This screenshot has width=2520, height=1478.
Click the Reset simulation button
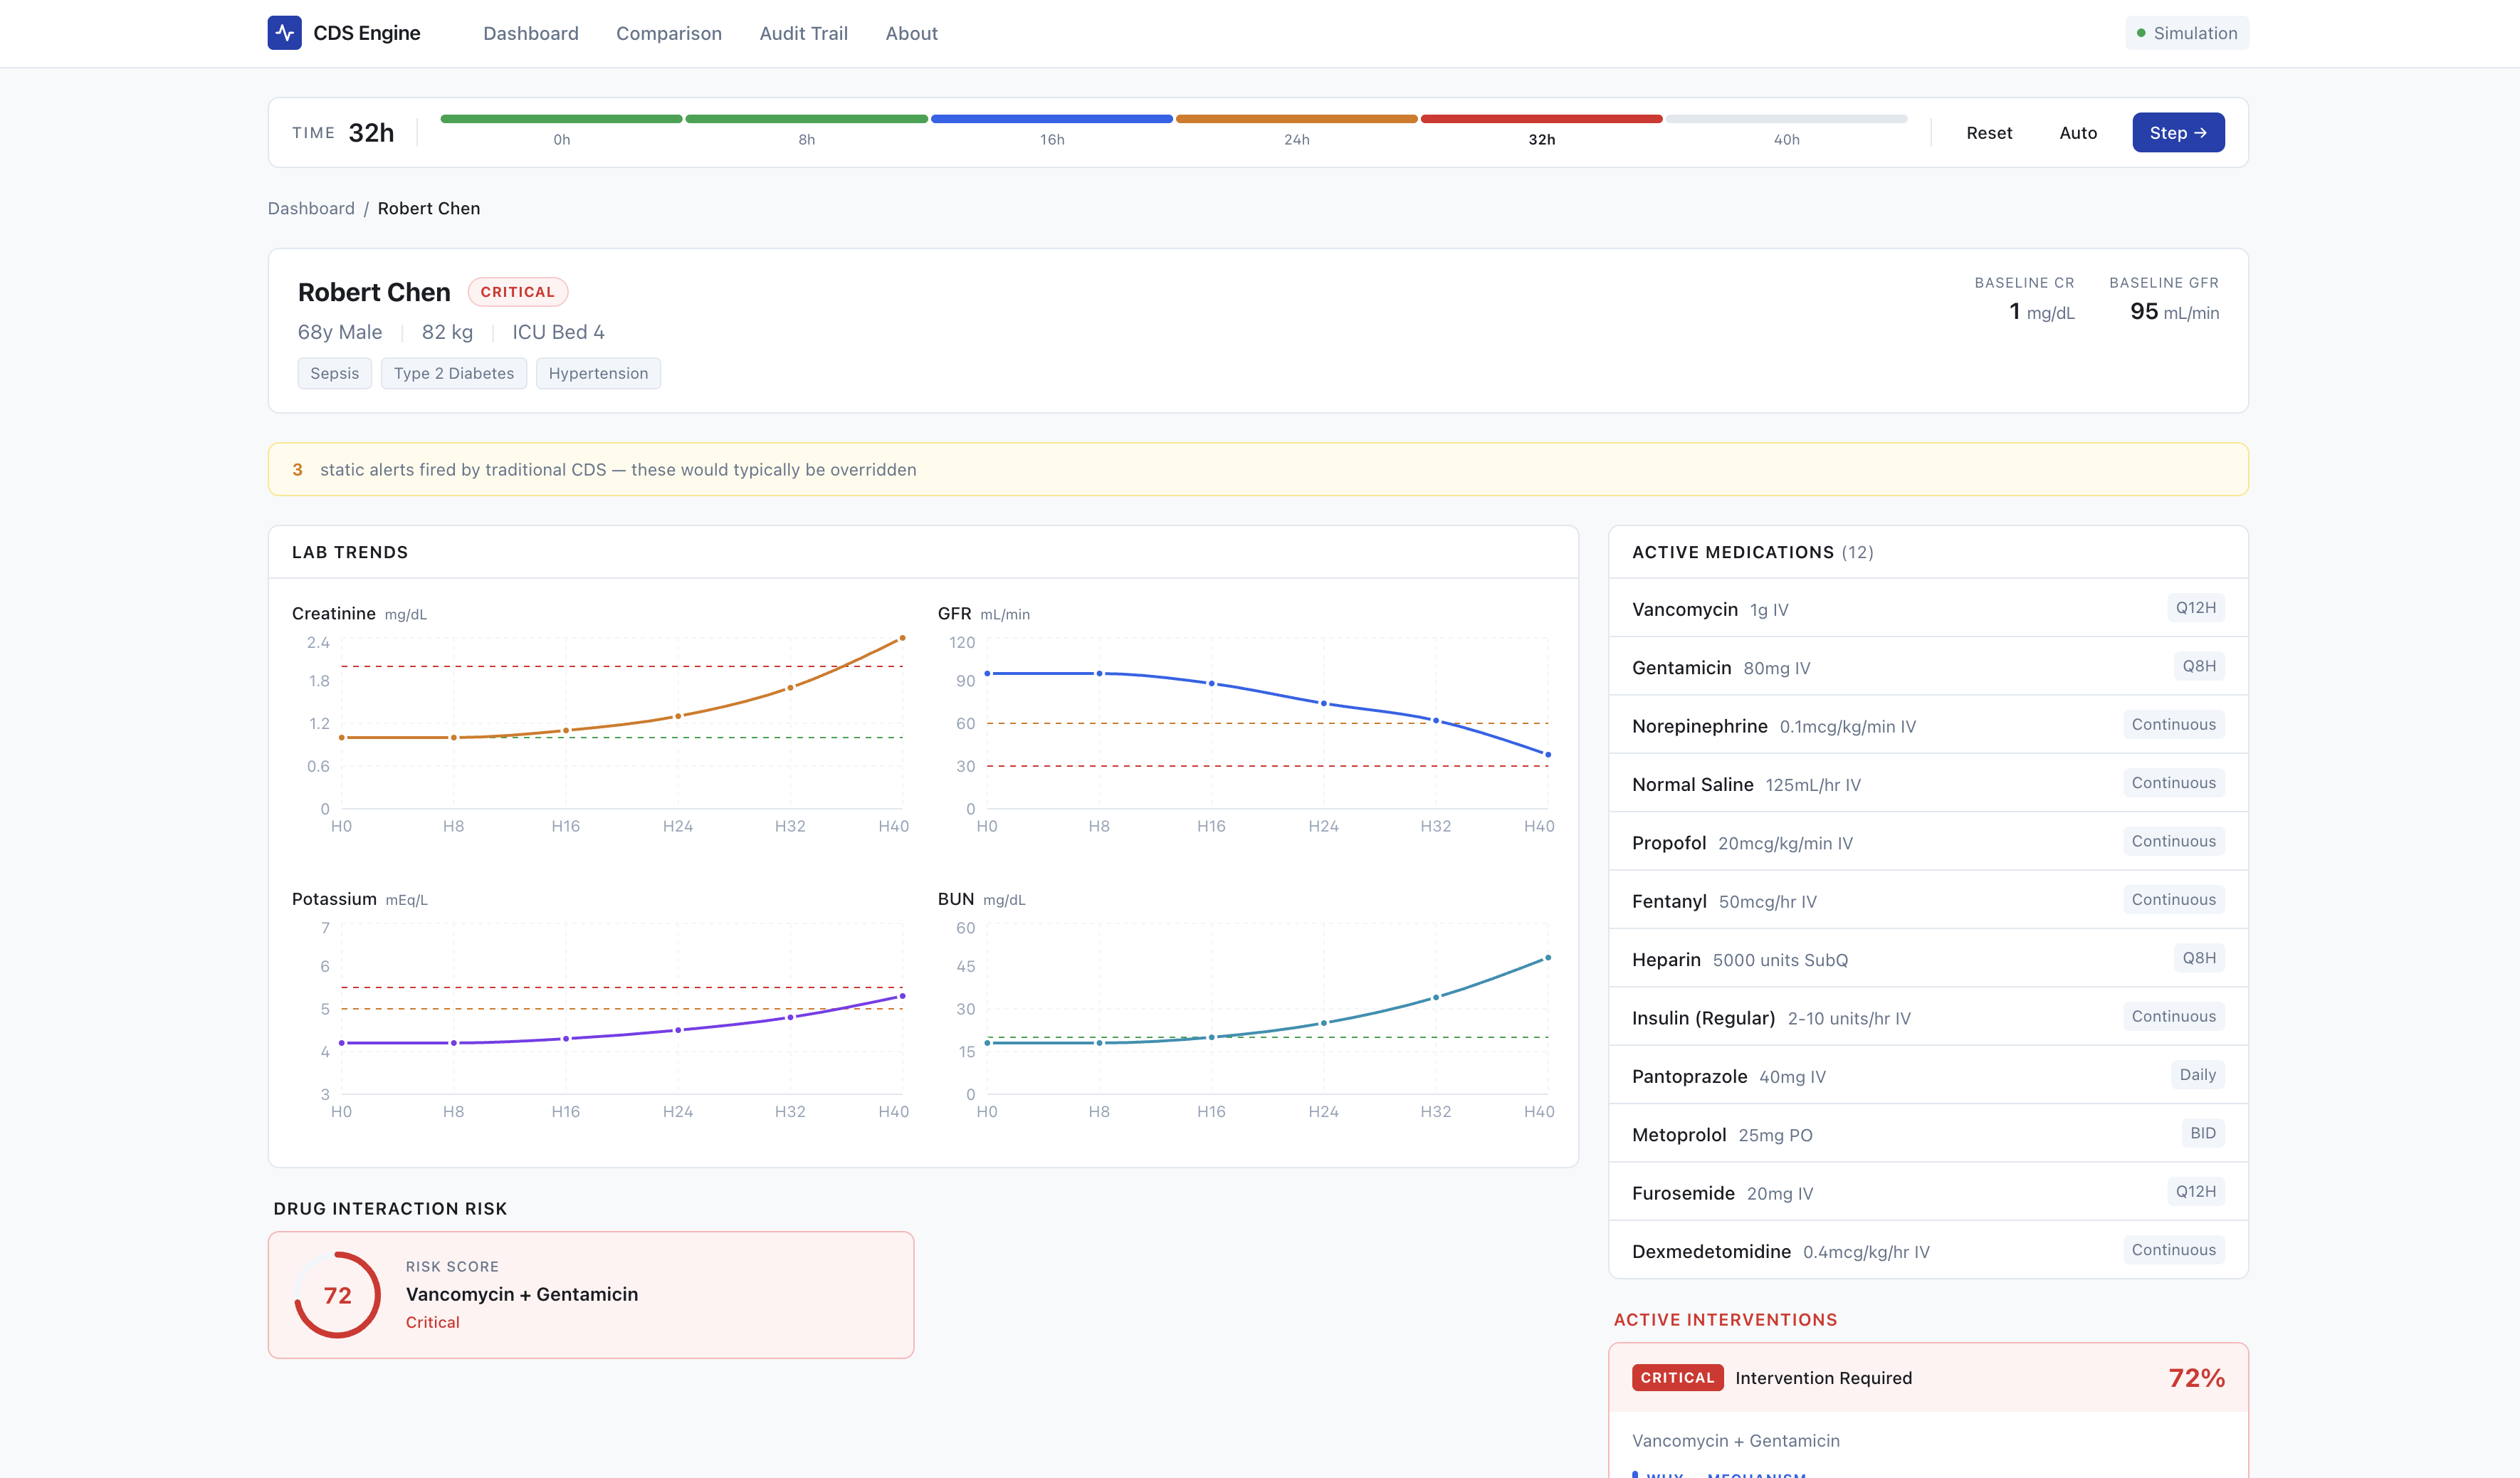pos(1988,133)
